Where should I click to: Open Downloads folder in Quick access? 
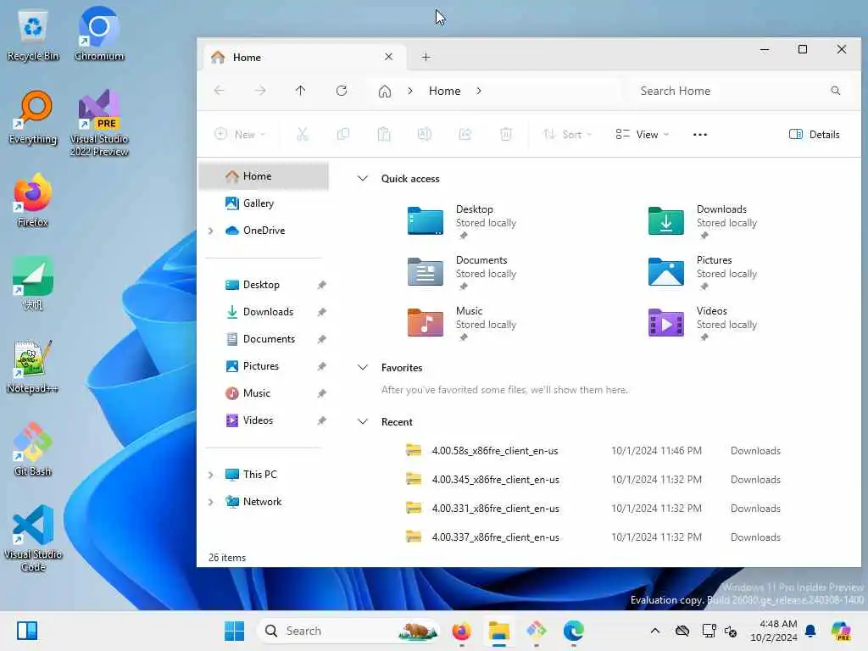coord(703,221)
